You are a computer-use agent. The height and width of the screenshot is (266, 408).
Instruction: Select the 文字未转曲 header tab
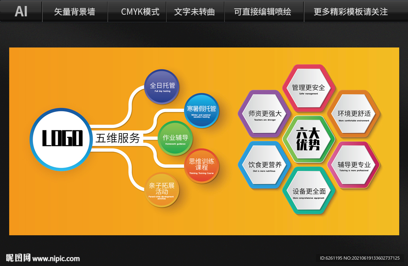click(x=194, y=12)
